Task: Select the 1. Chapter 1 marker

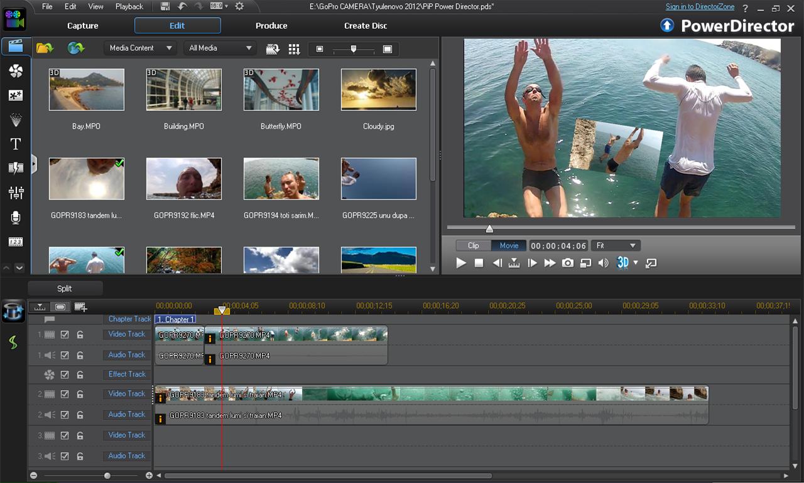Action: click(176, 319)
